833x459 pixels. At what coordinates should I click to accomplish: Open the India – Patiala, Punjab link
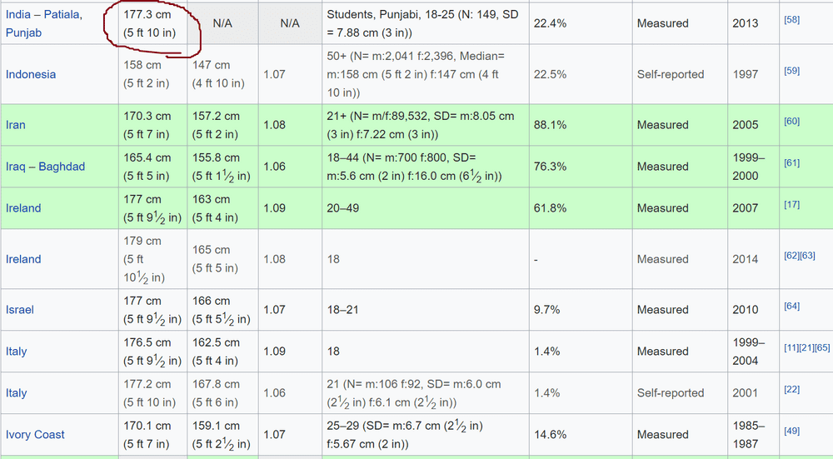coord(43,23)
